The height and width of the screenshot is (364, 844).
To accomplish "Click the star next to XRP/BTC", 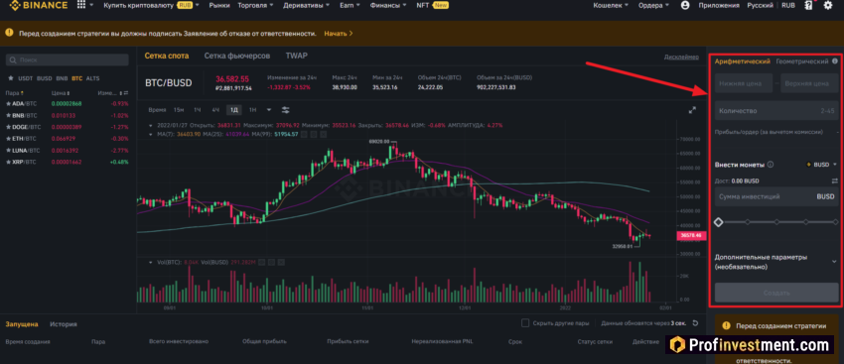I will click(8, 162).
